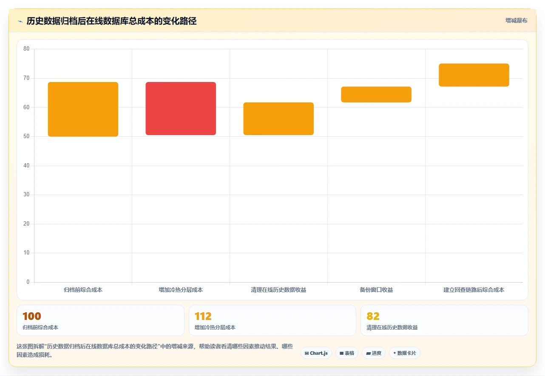Click the x-axis label 备份窗口收益
The image size is (545, 376).
pos(376,290)
